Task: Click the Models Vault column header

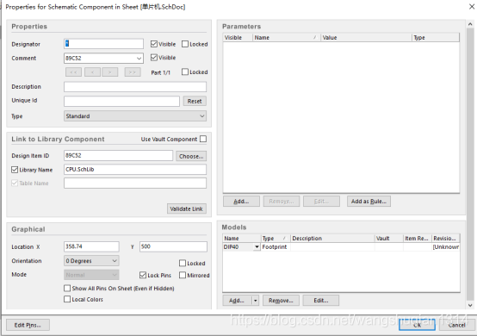Action: coord(389,238)
